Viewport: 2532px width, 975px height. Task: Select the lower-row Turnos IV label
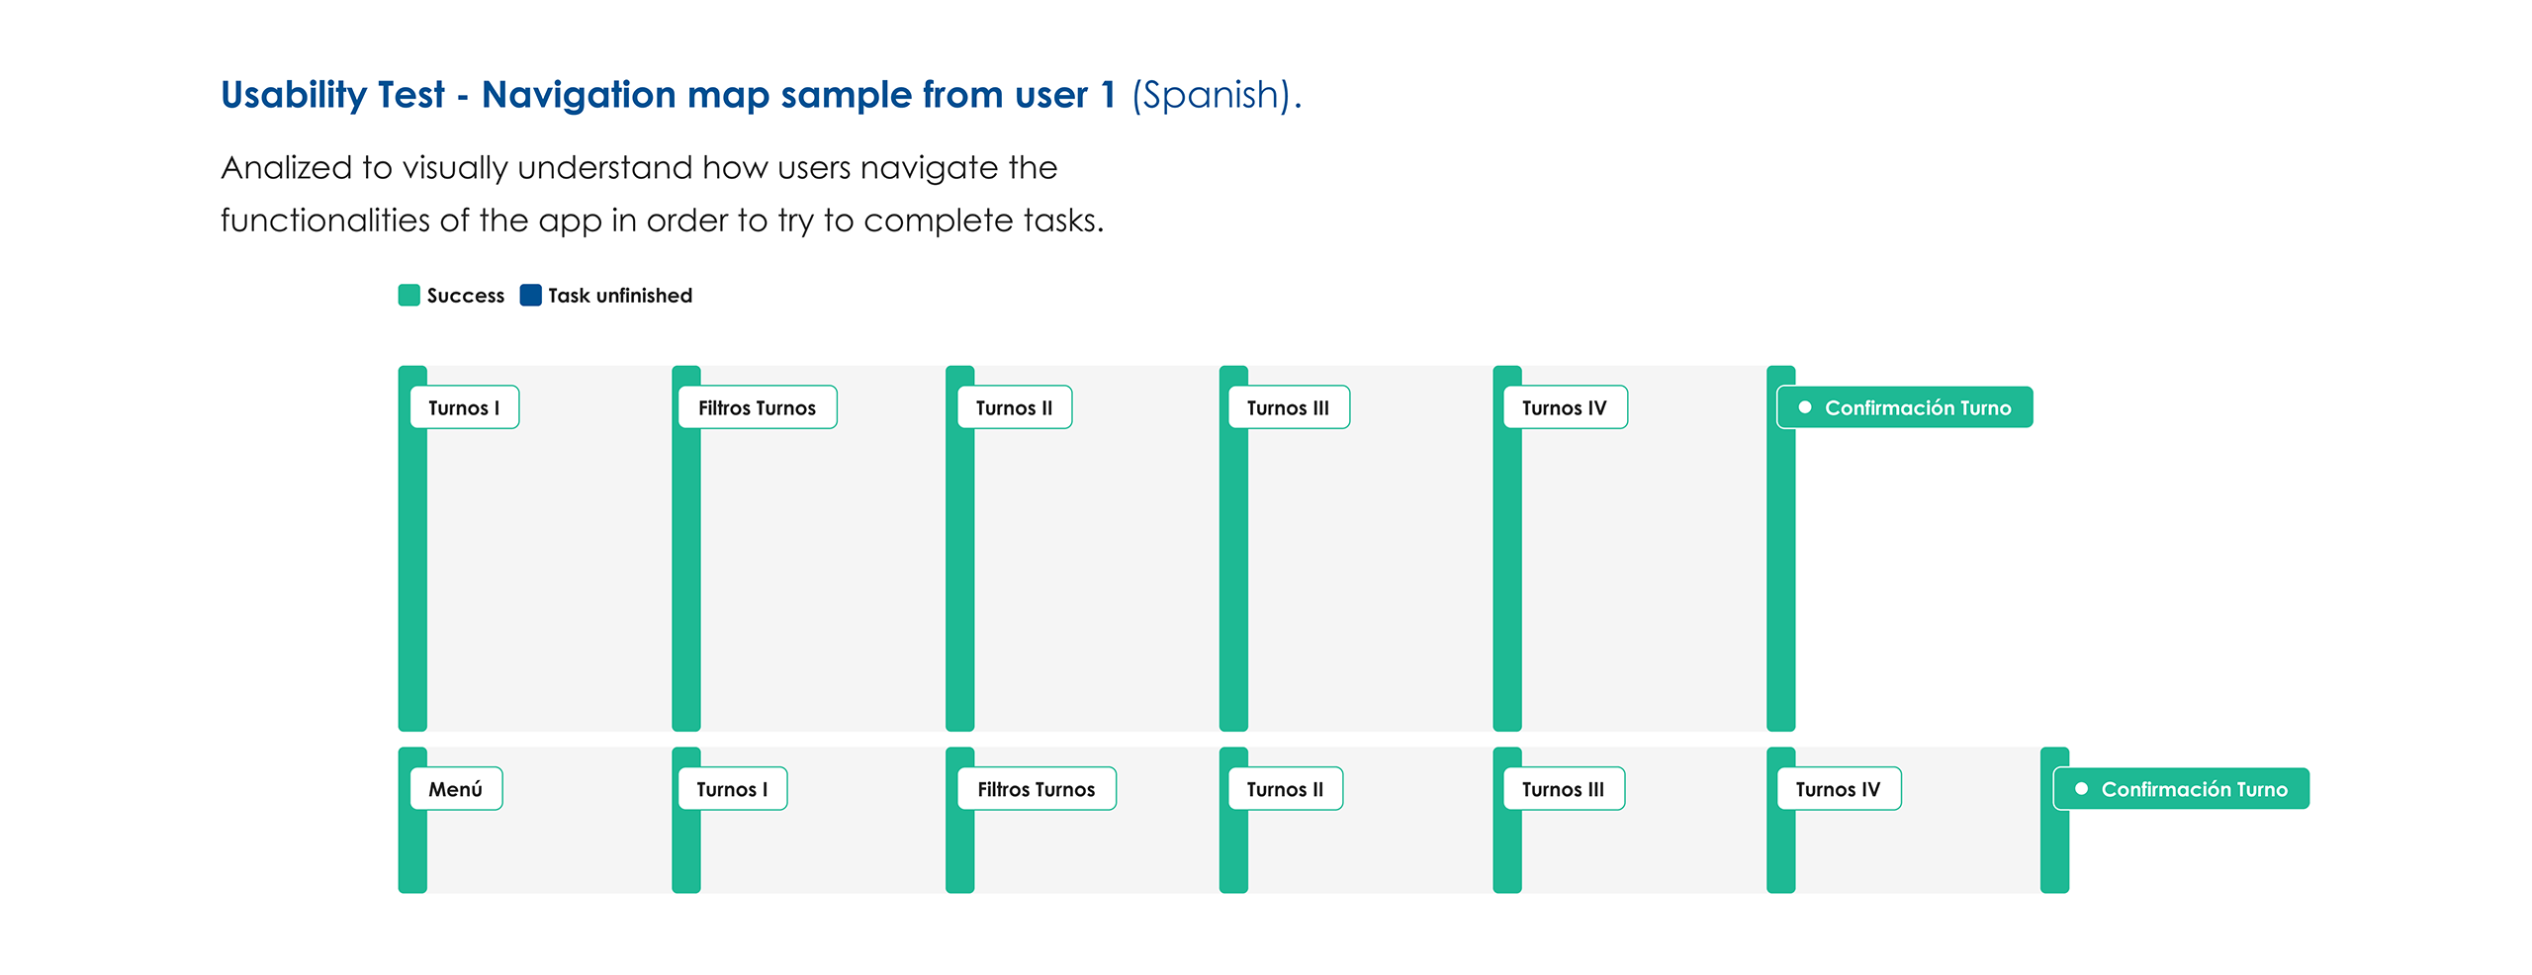1838,788
